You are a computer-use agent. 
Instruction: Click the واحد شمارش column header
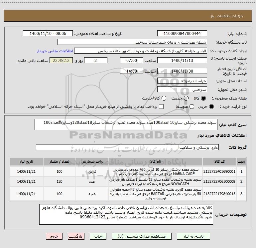tap(92, 161)
